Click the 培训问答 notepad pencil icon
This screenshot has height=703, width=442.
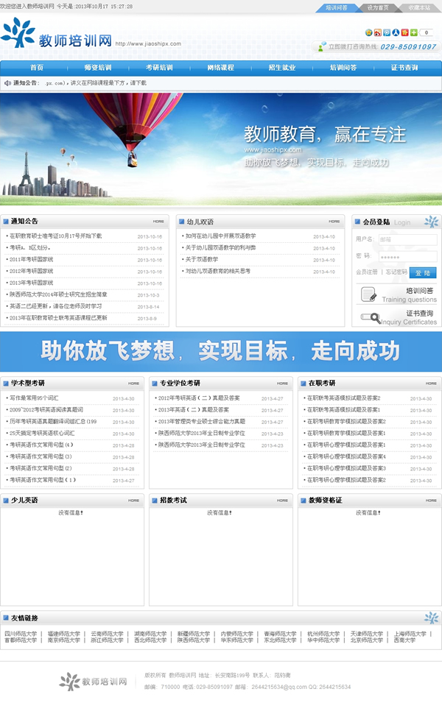[368, 294]
